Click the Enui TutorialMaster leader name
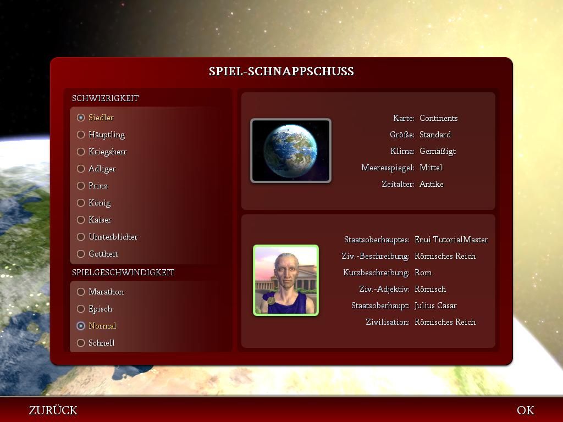 click(x=451, y=240)
